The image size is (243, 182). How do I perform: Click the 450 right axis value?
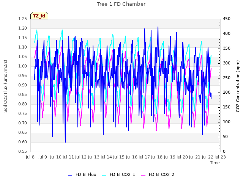(227, 19)
